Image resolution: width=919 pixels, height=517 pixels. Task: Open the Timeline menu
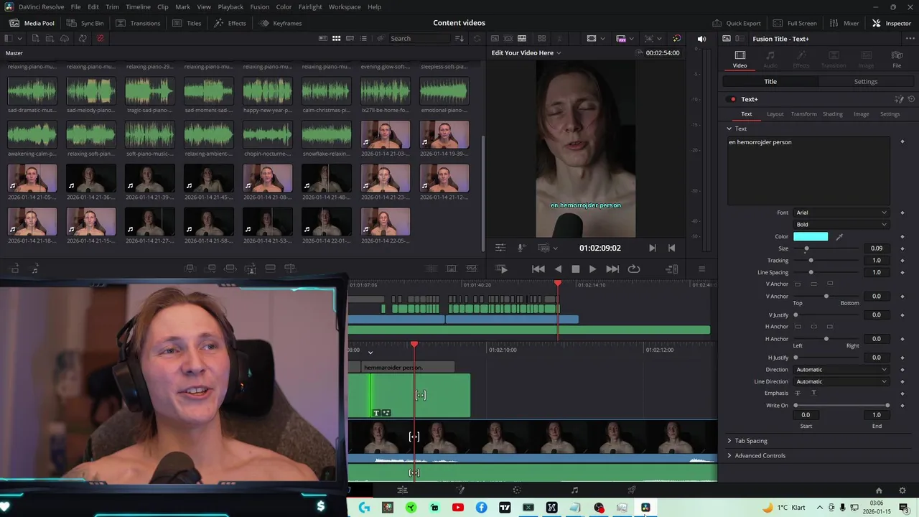point(138,6)
